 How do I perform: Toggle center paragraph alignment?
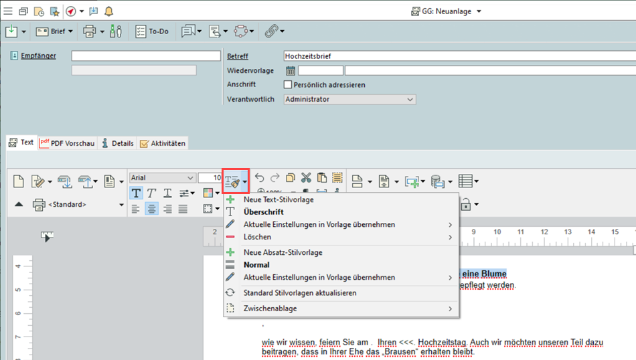point(152,209)
